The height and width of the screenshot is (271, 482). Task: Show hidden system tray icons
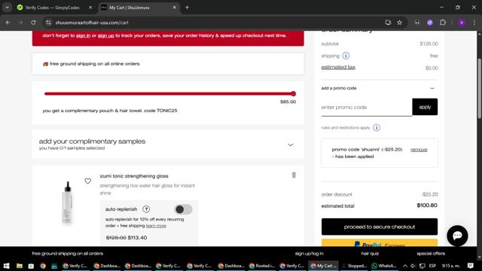point(405,266)
